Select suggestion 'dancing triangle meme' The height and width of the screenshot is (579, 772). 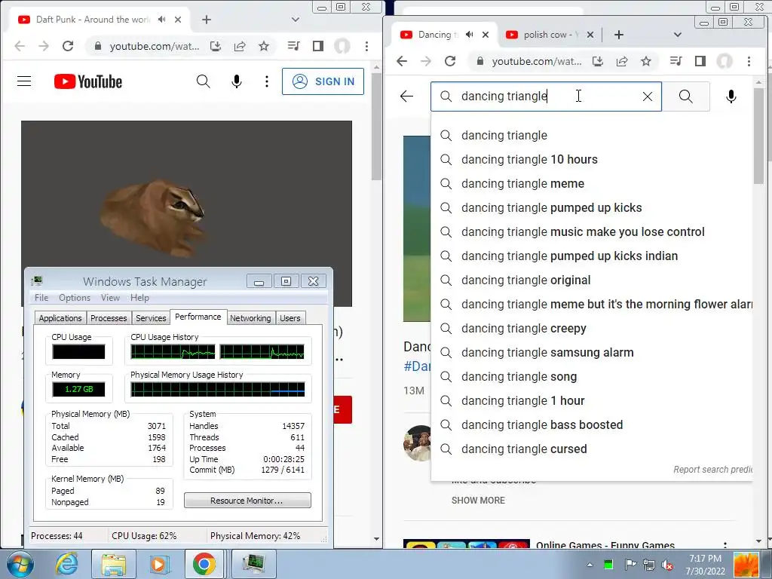coord(591,184)
